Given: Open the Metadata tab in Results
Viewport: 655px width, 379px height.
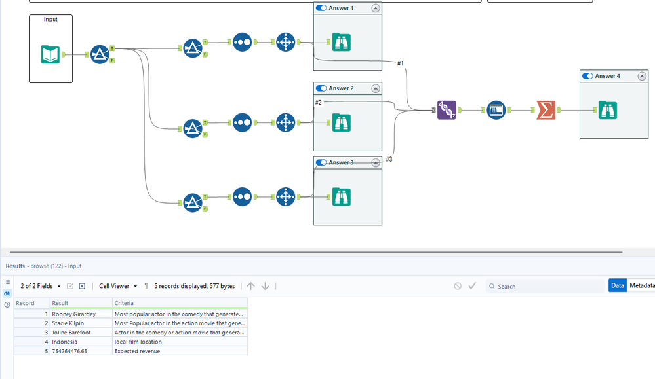Looking at the screenshot, I should point(642,285).
